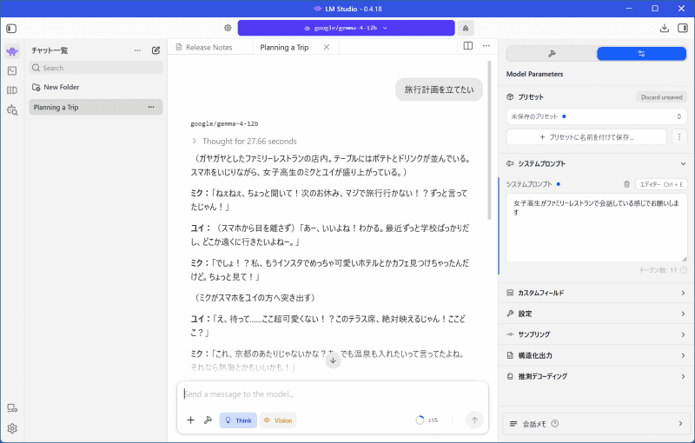Viewport: 695px width, 443px height.
Task: Click Discard unsaved button
Action: [661, 97]
